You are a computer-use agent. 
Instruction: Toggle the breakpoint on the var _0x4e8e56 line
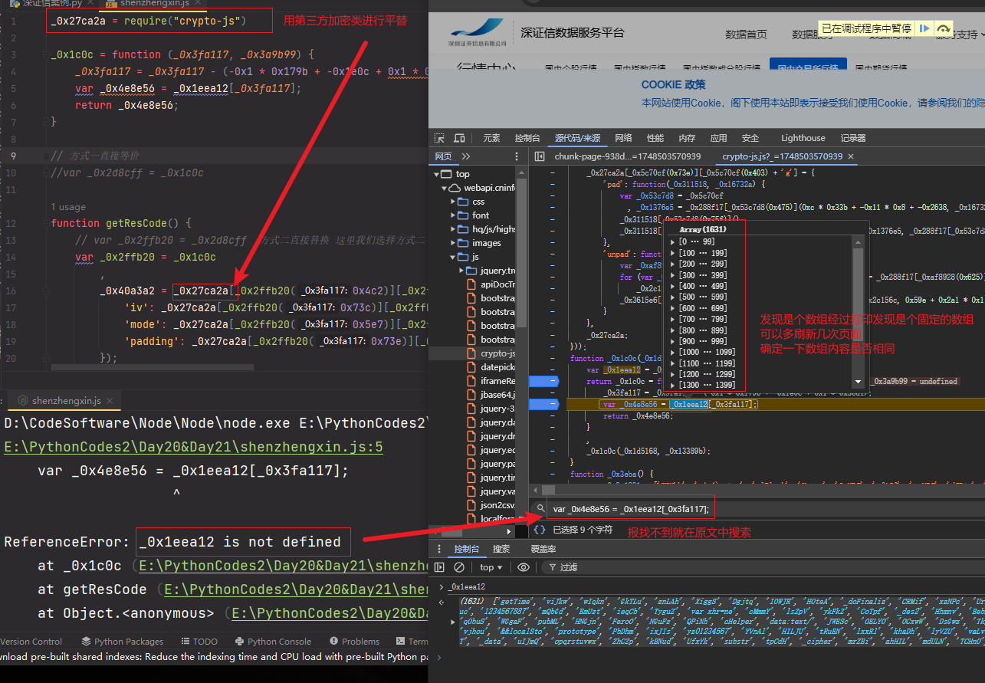(544, 404)
